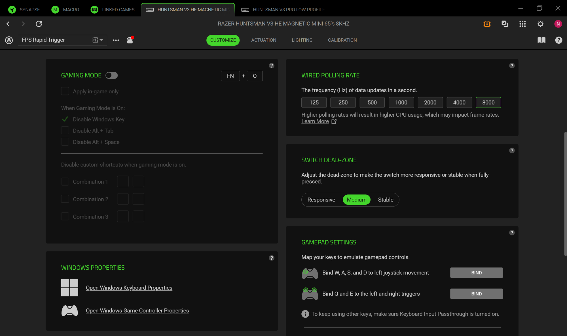
Task: Open the profile more options ellipsis
Action: click(x=116, y=40)
